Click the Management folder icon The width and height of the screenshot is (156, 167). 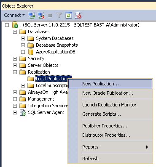click(x=22, y=99)
